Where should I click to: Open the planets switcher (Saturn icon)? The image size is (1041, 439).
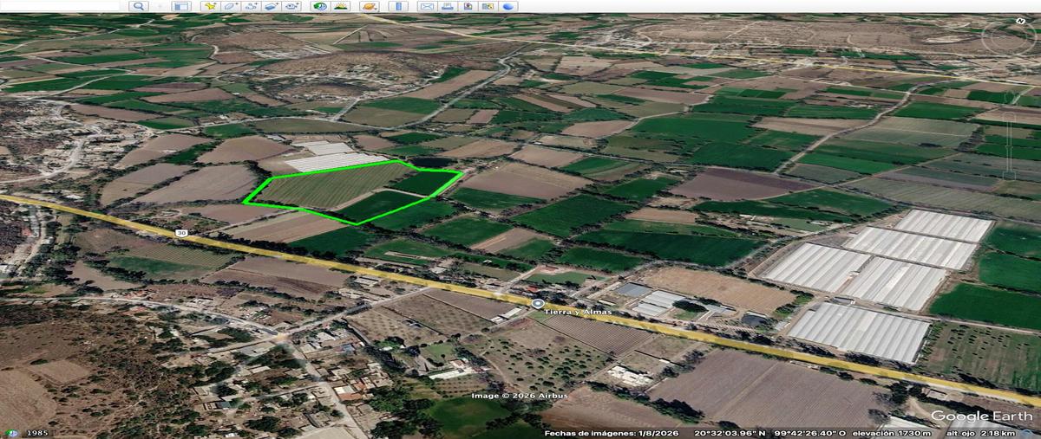pos(370,5)
